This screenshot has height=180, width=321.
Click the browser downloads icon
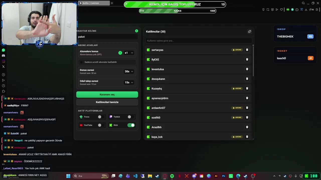pos(306,9)
